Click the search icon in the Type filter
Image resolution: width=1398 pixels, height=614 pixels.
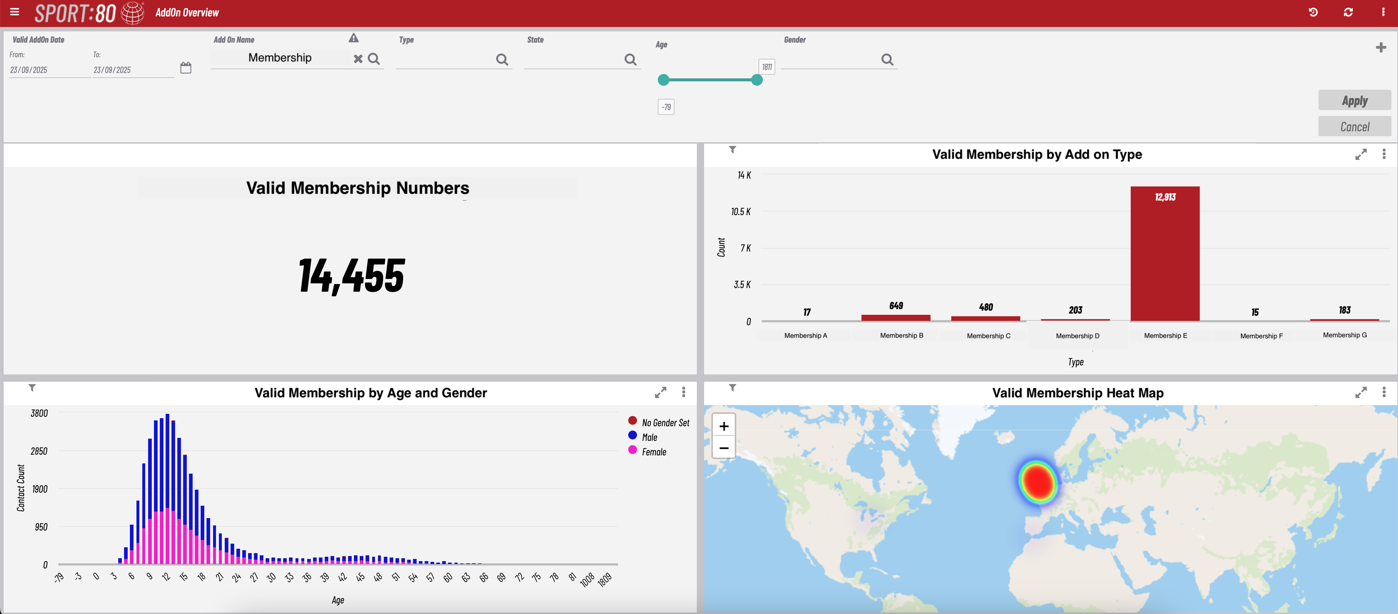(x=502, y=60)
